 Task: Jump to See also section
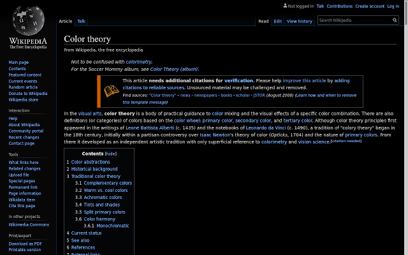80,240
